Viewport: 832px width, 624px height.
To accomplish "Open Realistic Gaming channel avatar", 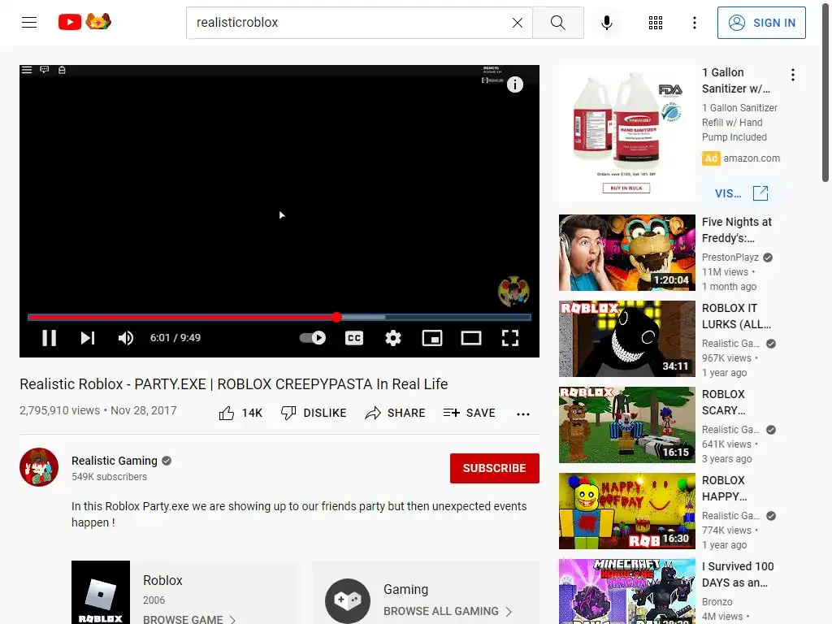I will (39, 467).
